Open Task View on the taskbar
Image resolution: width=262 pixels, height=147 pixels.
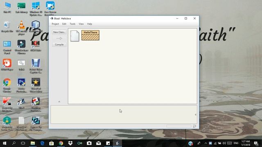pos(23,143)
